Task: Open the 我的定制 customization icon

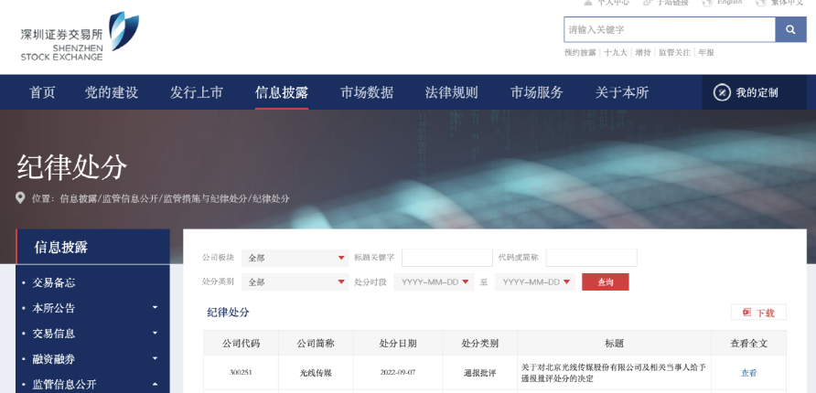Action: (x=722, y=92)
